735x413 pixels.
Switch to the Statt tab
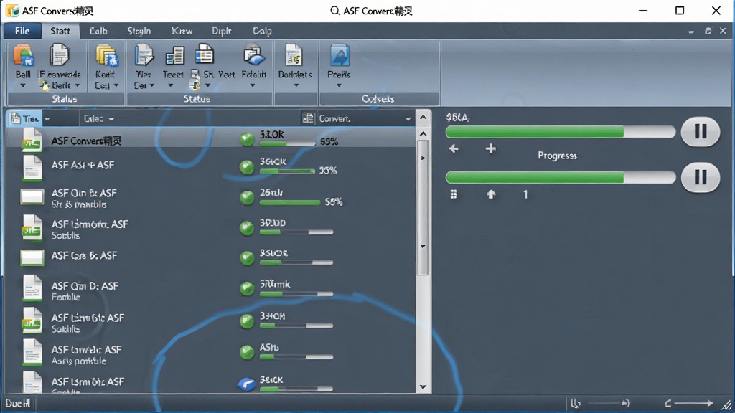(x=60, y=31)
